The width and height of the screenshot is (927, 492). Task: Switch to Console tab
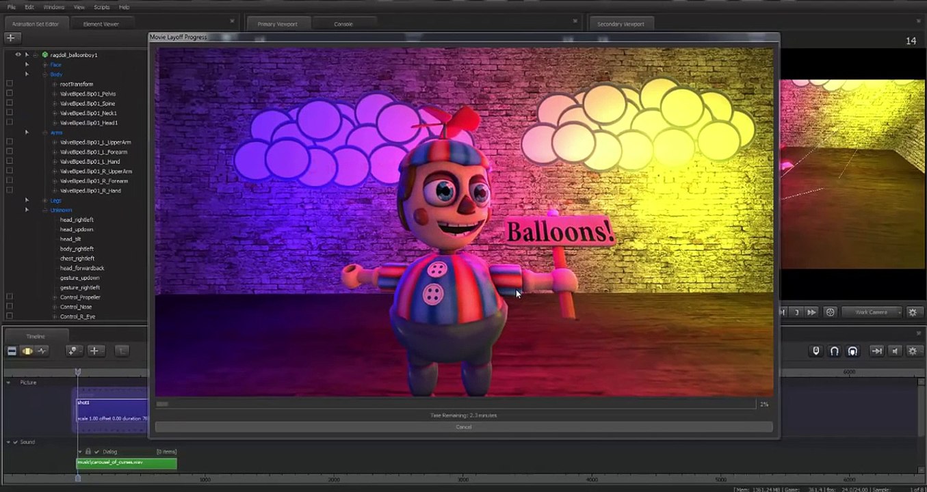[343, 24]
